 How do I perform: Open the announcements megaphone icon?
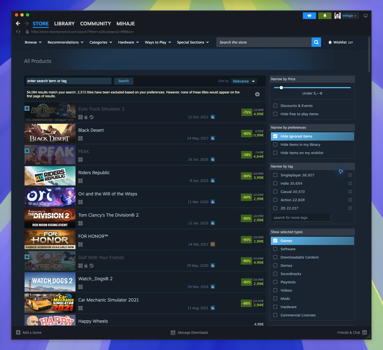pos(309,16)
